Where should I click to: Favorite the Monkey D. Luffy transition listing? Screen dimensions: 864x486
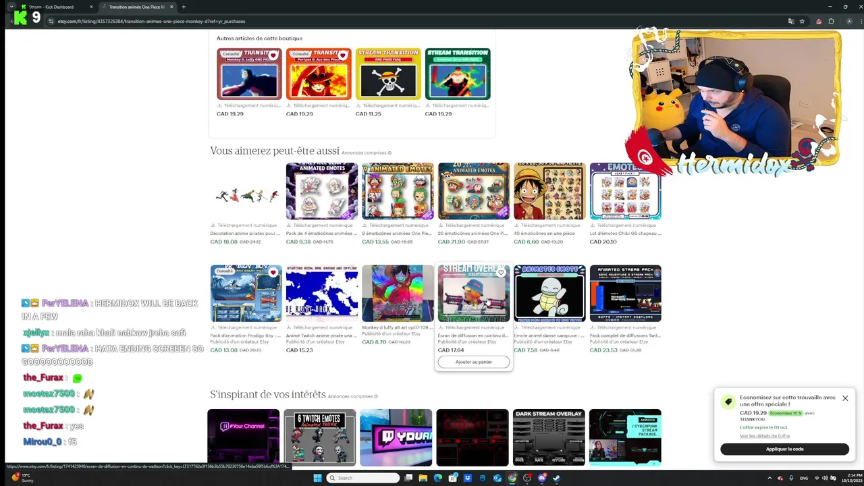click(273, 55)
